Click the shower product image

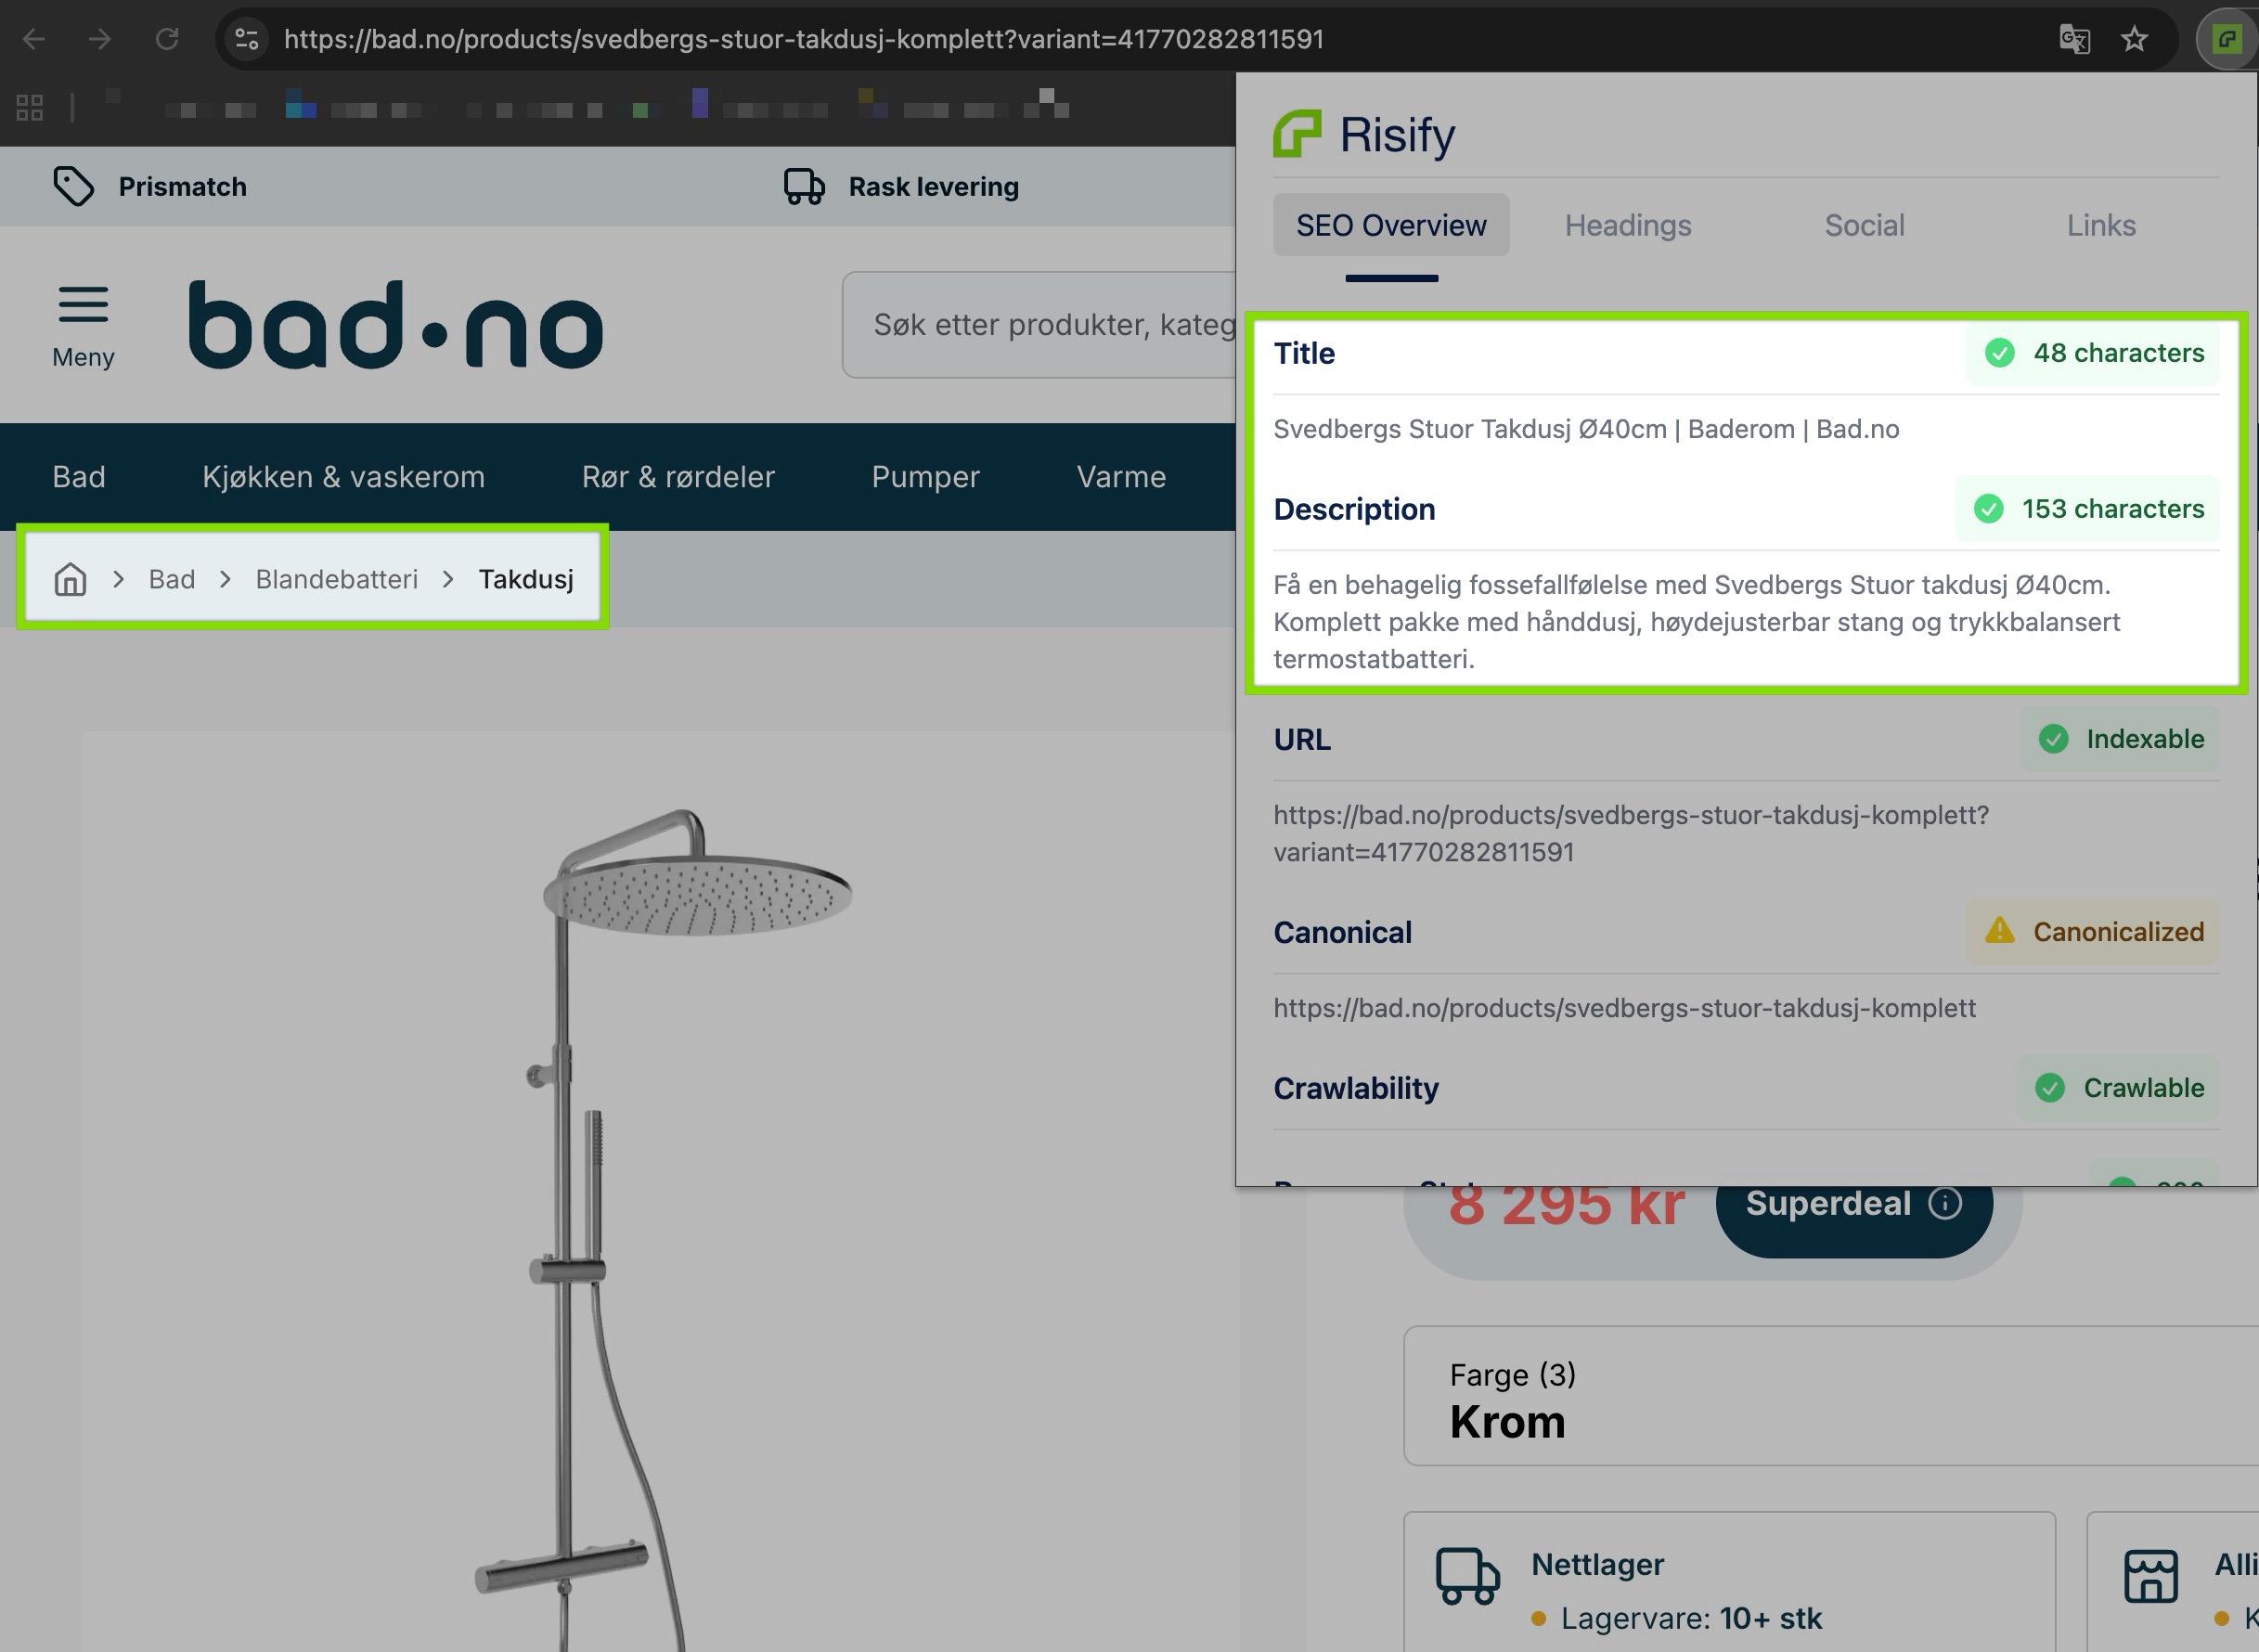(660, 1230)
